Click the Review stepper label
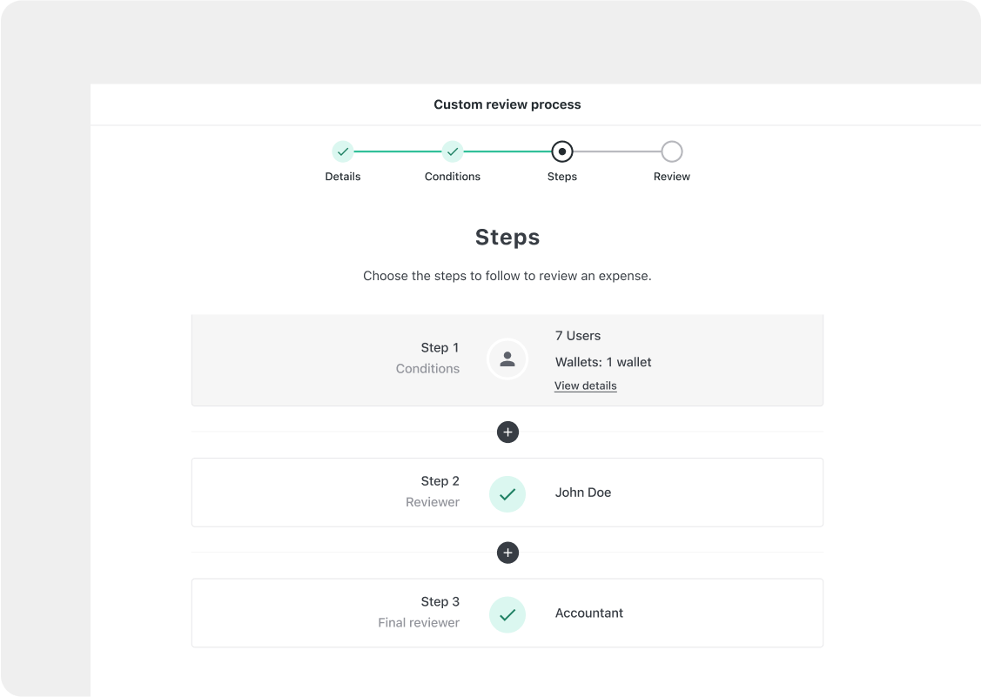 672,177
